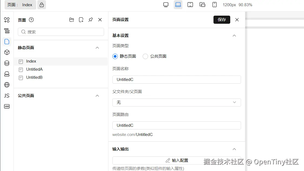Click the website.com/UntitledC route preview text
The image size is (304, 171).
click(x=132, y=135)
